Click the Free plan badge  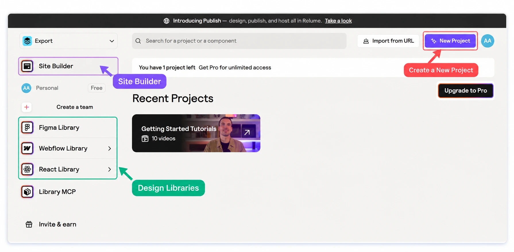96,88
